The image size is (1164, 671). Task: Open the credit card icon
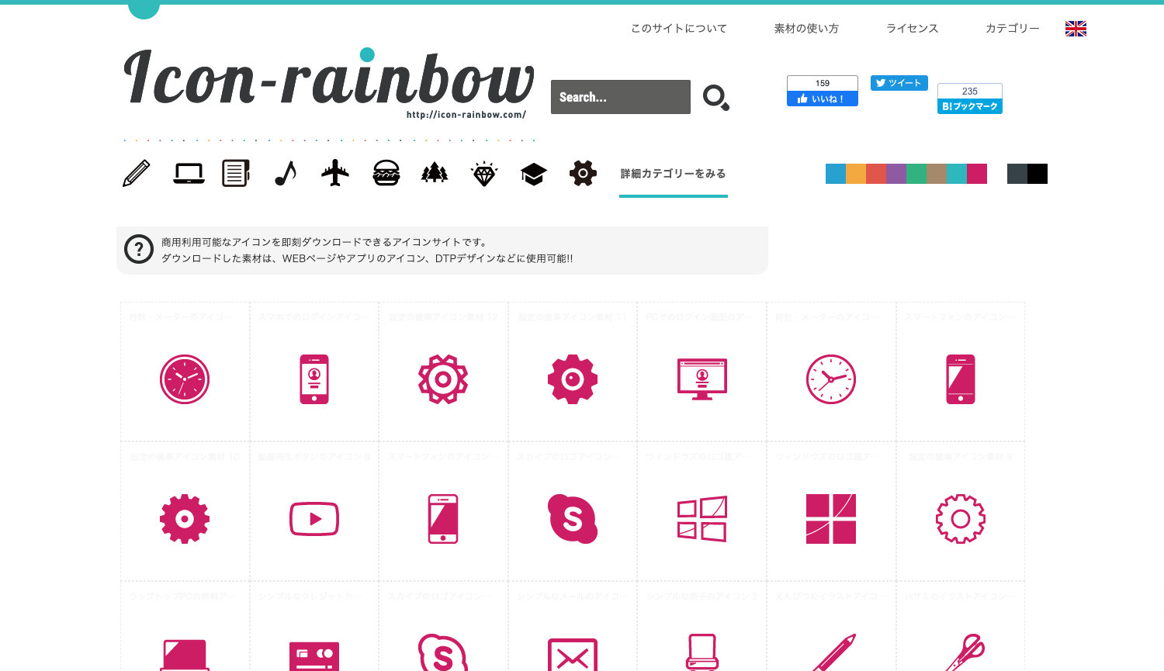click(x=314, y=656)
